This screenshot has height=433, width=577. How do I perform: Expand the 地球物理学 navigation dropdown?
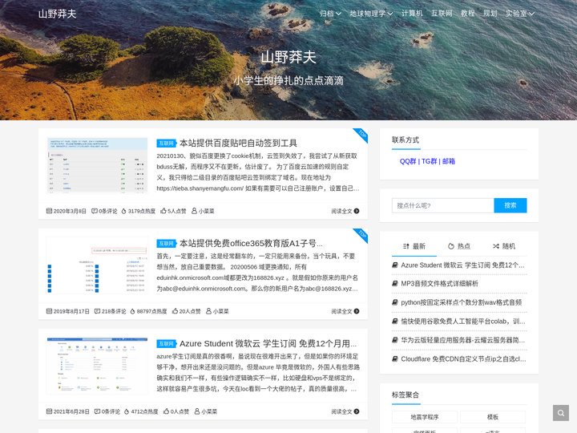click(371, 14)
